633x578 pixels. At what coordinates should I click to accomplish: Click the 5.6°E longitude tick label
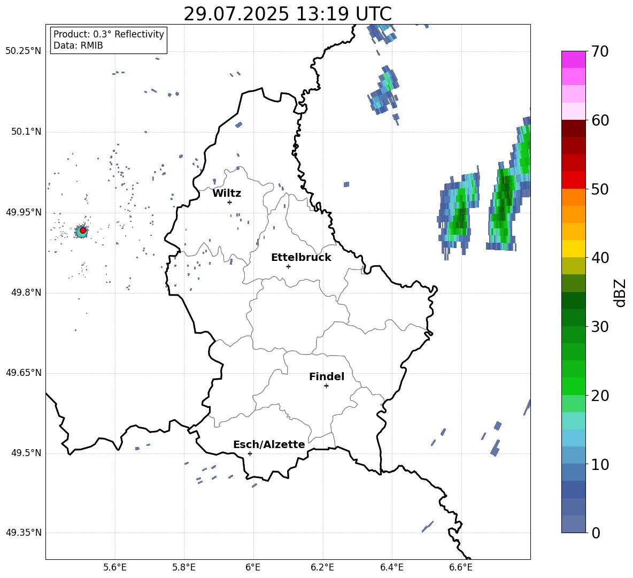115,567
